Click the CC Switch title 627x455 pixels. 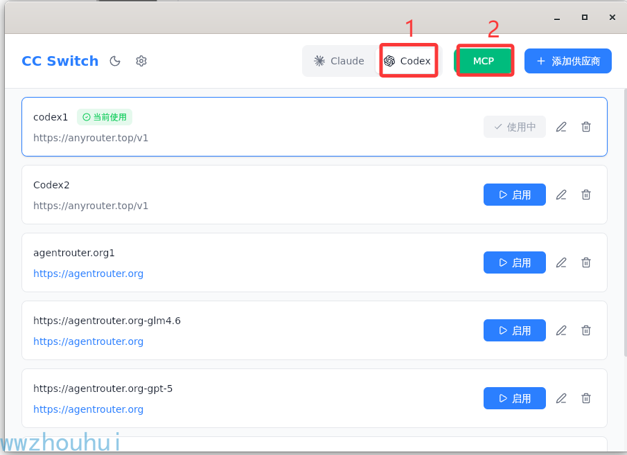tap(60, 61)
